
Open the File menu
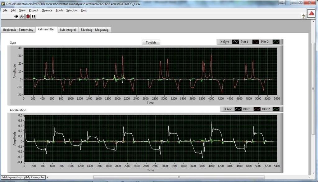click(x=5, y=10)
